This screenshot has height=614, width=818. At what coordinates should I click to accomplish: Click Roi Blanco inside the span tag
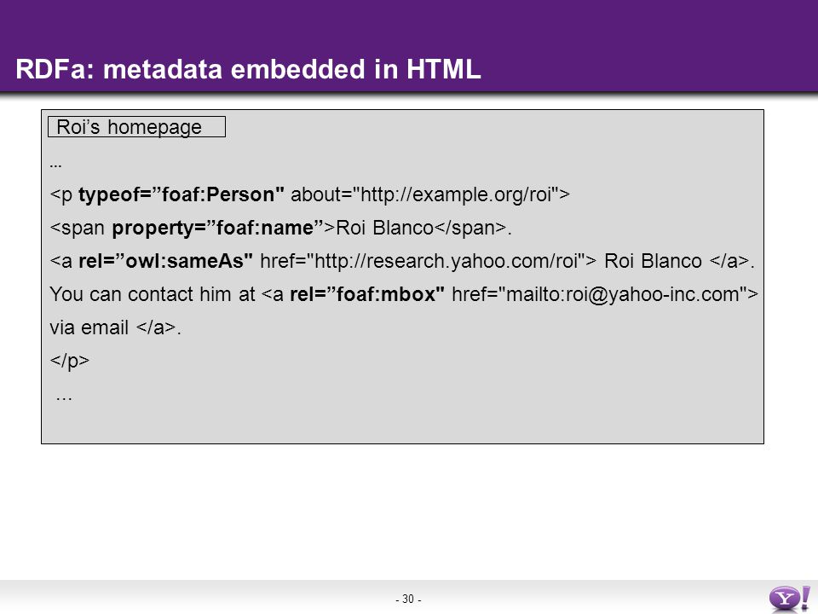click(x=384, y=228)
